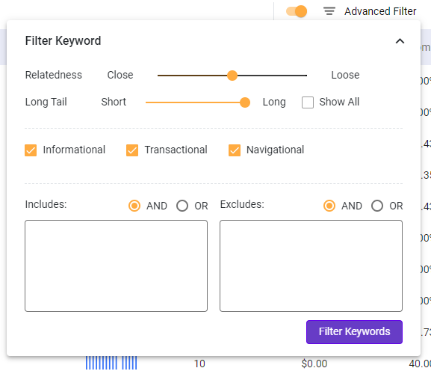Uncheck the Transactional checkbox
This screenshot has height=371, width=431.
point(132,150)
